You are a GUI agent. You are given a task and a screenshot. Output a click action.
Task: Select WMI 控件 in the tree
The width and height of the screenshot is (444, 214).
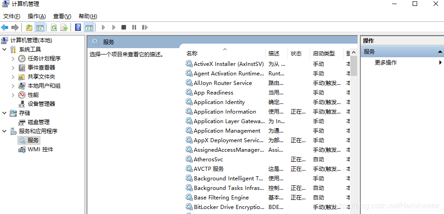tap(40, 149)
